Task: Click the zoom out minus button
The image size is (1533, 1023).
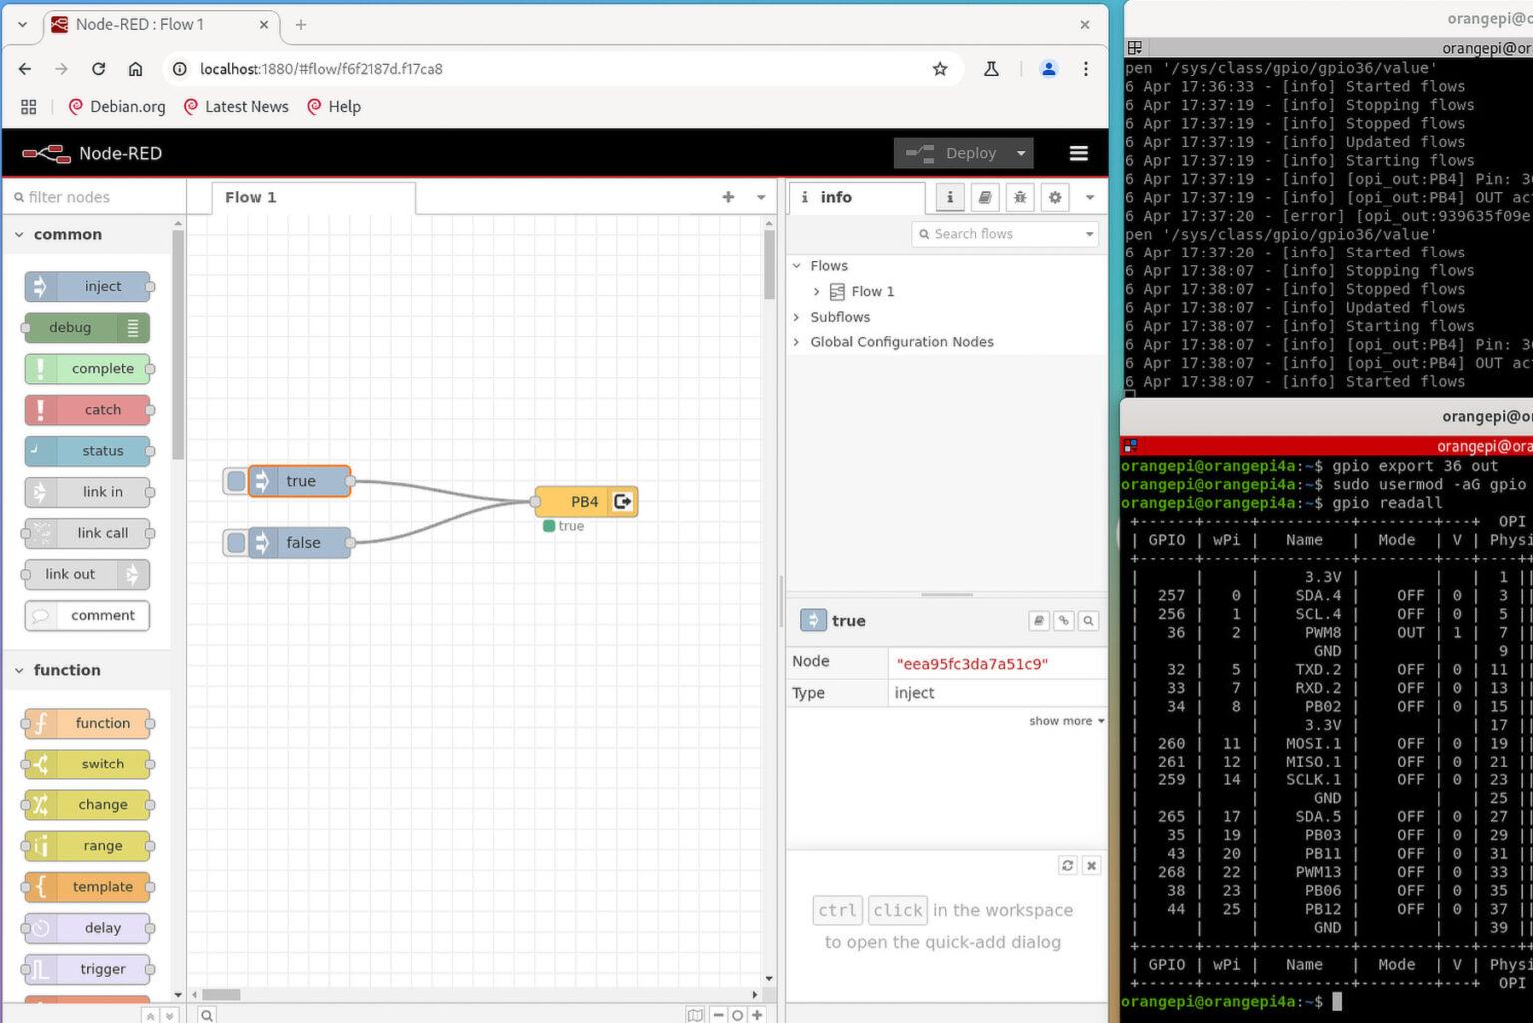Action: (x=718, y=1014)
